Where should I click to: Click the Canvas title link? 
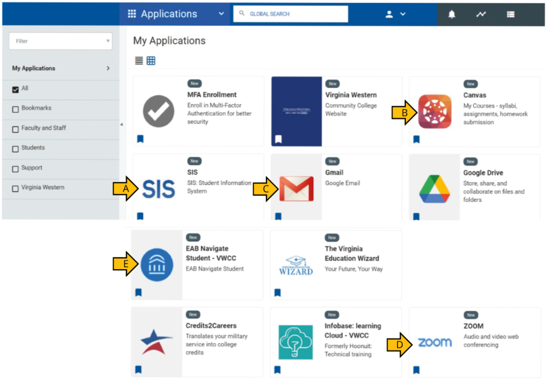click(474, 95)
